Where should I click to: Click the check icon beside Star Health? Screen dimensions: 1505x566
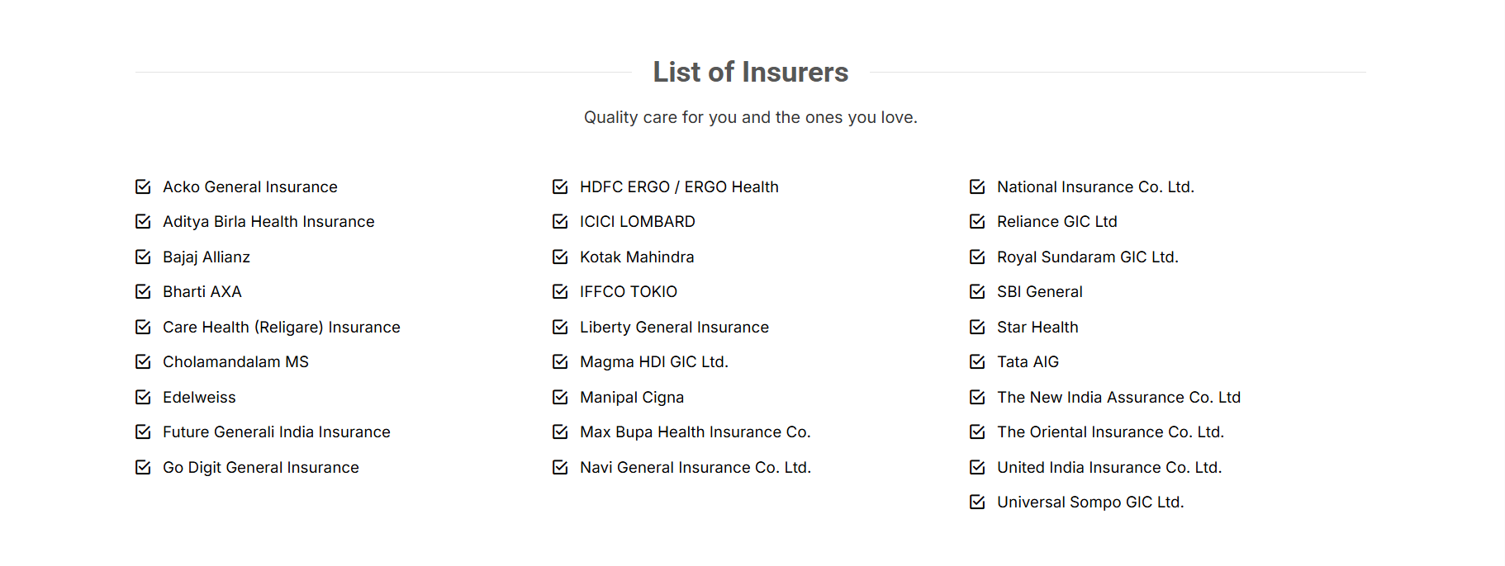[977, 328]
